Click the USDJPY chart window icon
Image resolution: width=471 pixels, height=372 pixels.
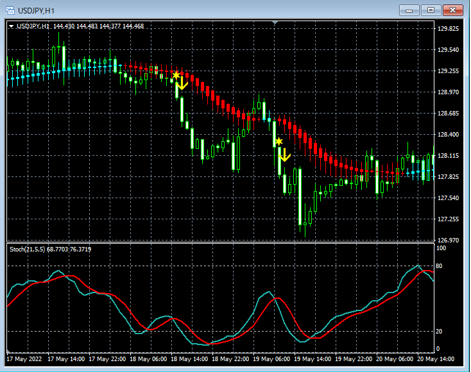pyautogui.click(x=10, y=10)
